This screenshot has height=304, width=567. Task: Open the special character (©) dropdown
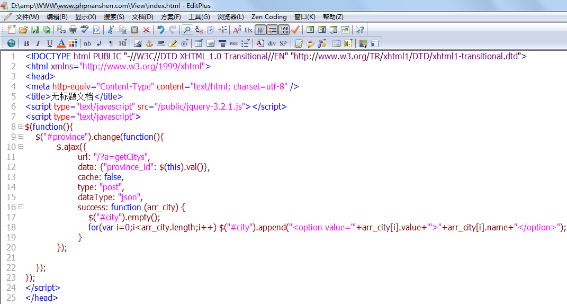(184, 43)
